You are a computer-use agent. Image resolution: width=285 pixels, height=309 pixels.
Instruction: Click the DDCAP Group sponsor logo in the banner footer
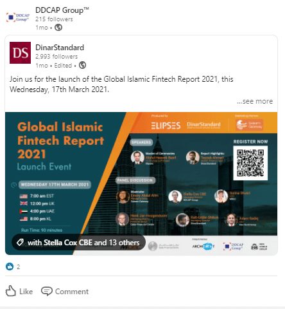pos(233,247)
